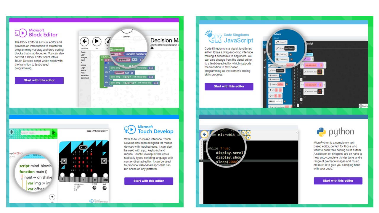The height and width of the screenshot is (213, 379).
Task: Select Input category in Block Editor preview
Action: click(x=83, y=60)
